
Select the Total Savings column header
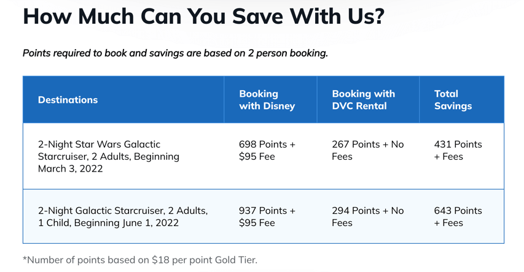tap(453, 100)
